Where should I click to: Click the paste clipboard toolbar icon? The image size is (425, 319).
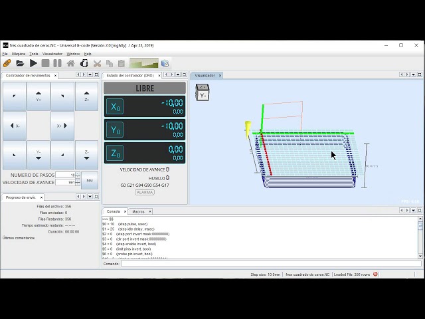point(121,64)
